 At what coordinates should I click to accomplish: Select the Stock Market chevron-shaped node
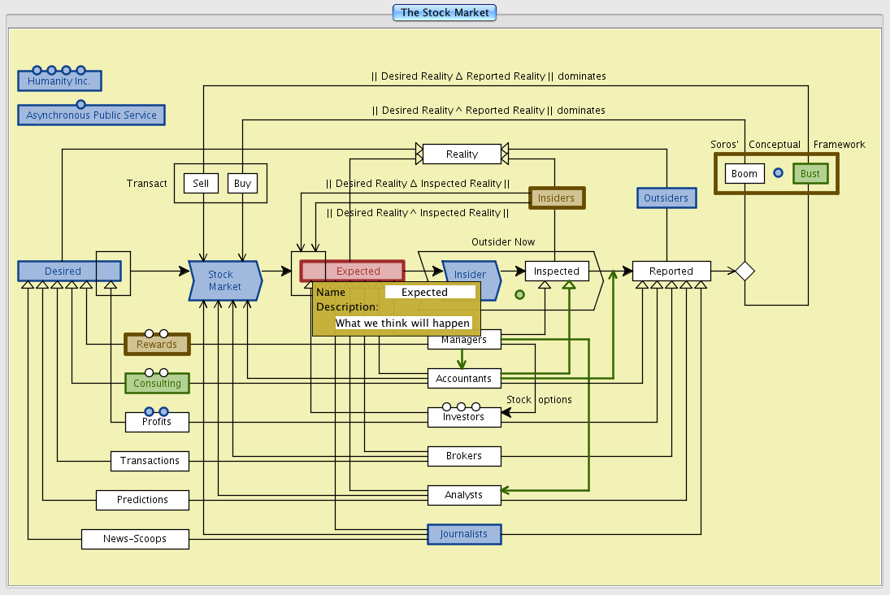click(224, 280)
